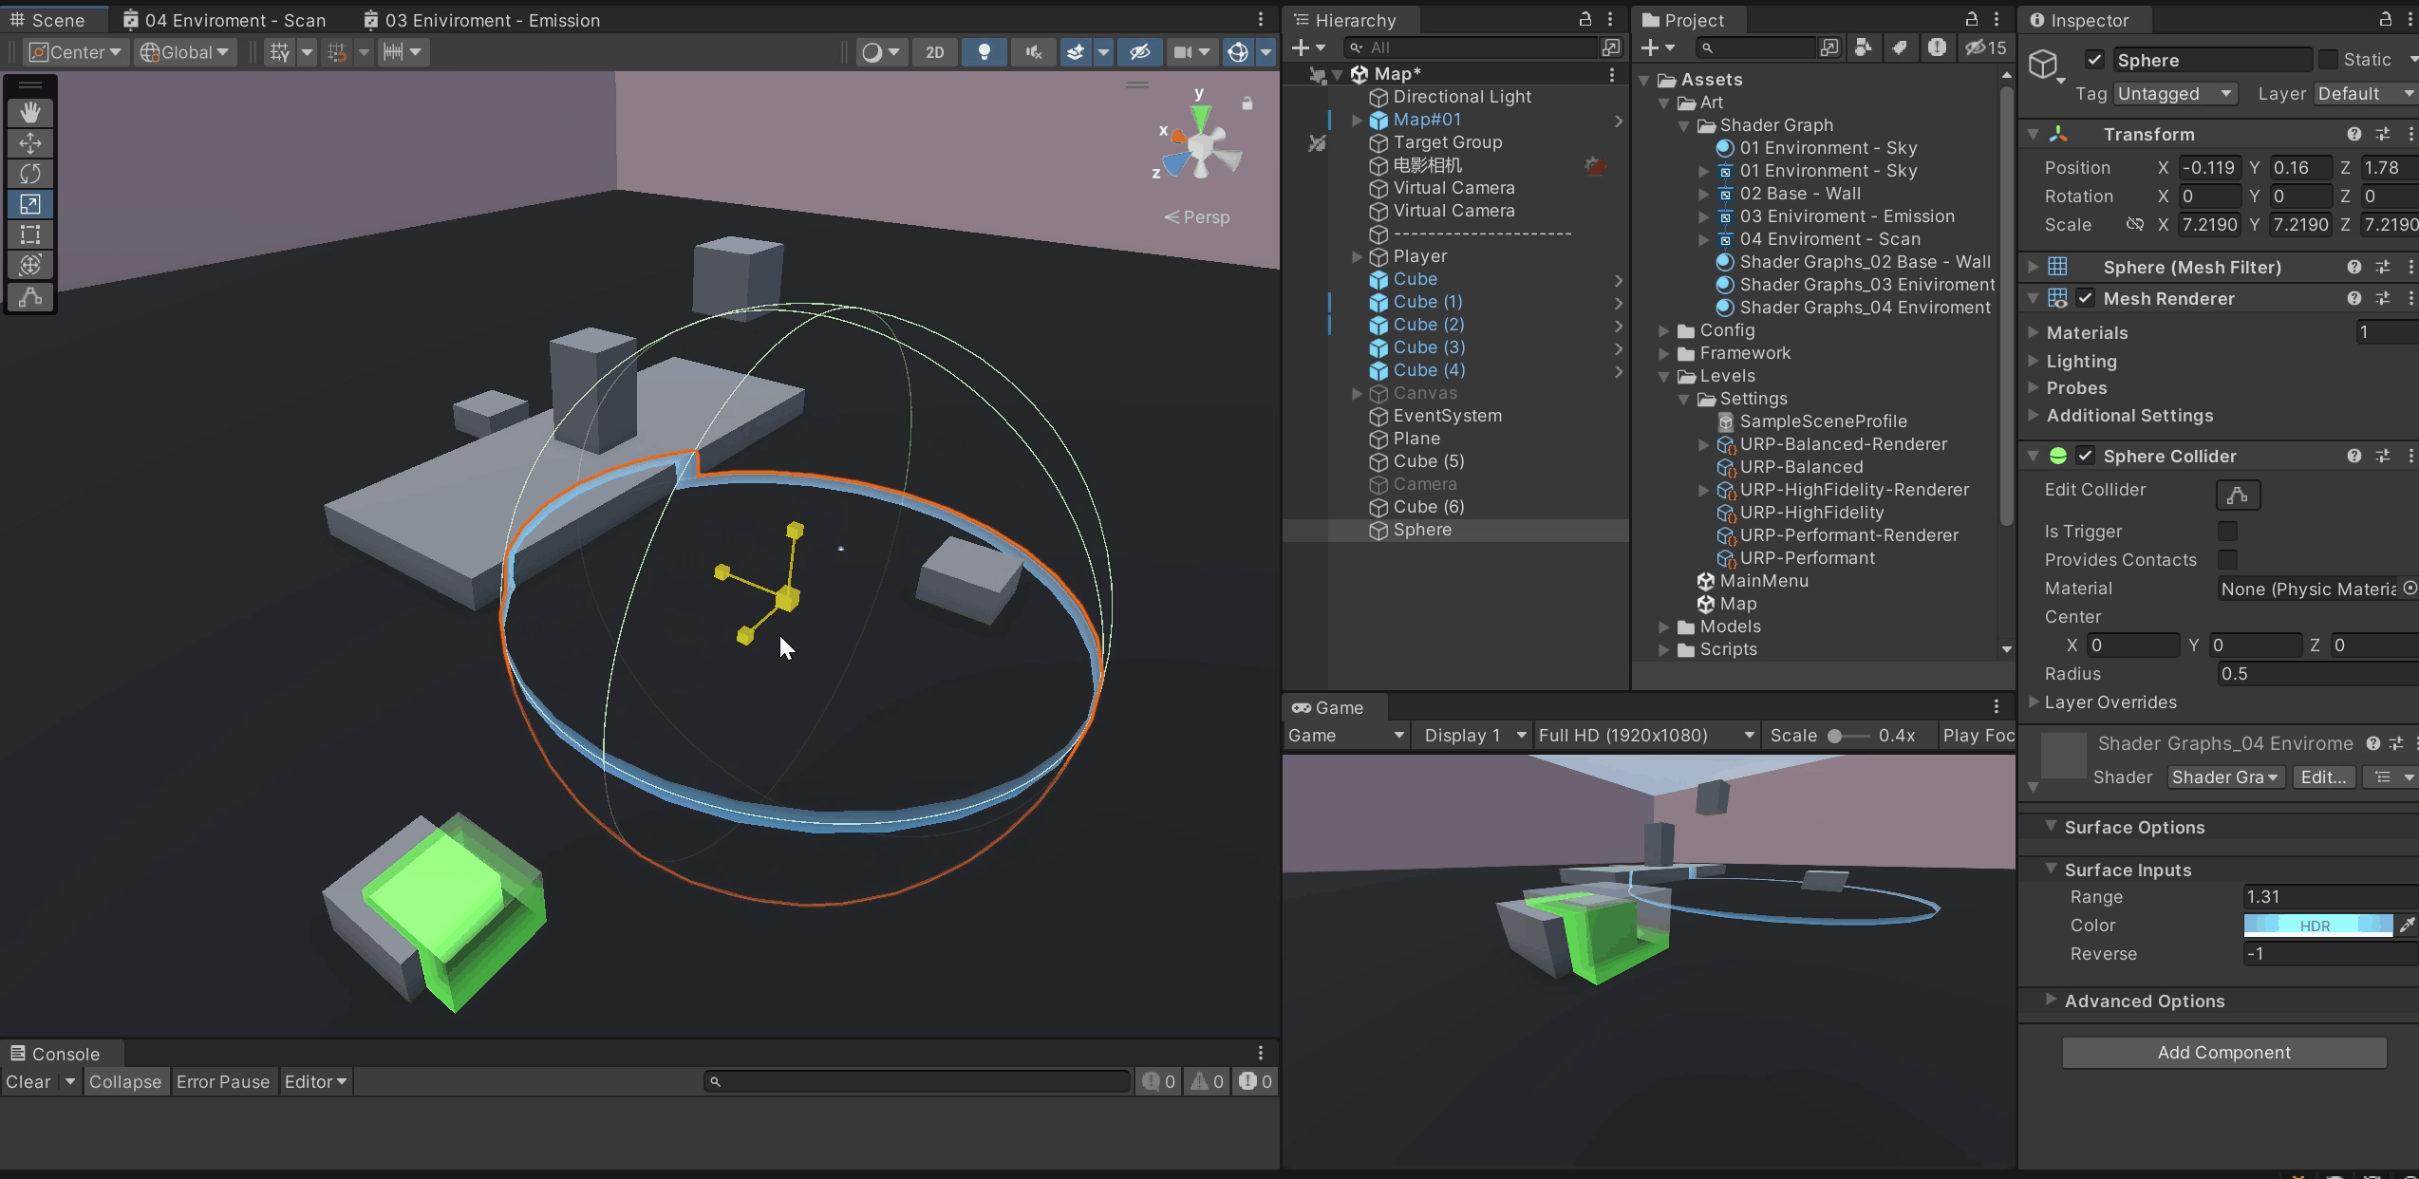Image resolution: width=2419 pixels, height=1179 pixels.
Task: Toggle the 2D view button
Action: 935,52
